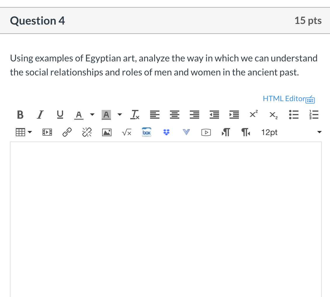Insert media with the filmstrip icon

click(47, 132)
